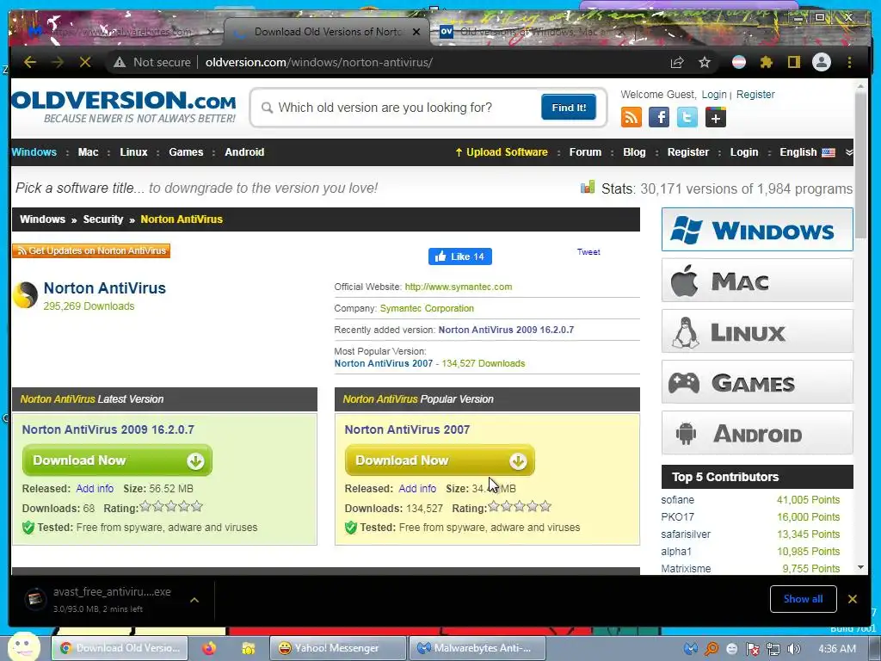Open the Chrome extensions puzzle icon
Viewport: 881px width, 661px height.
(767, 62)
